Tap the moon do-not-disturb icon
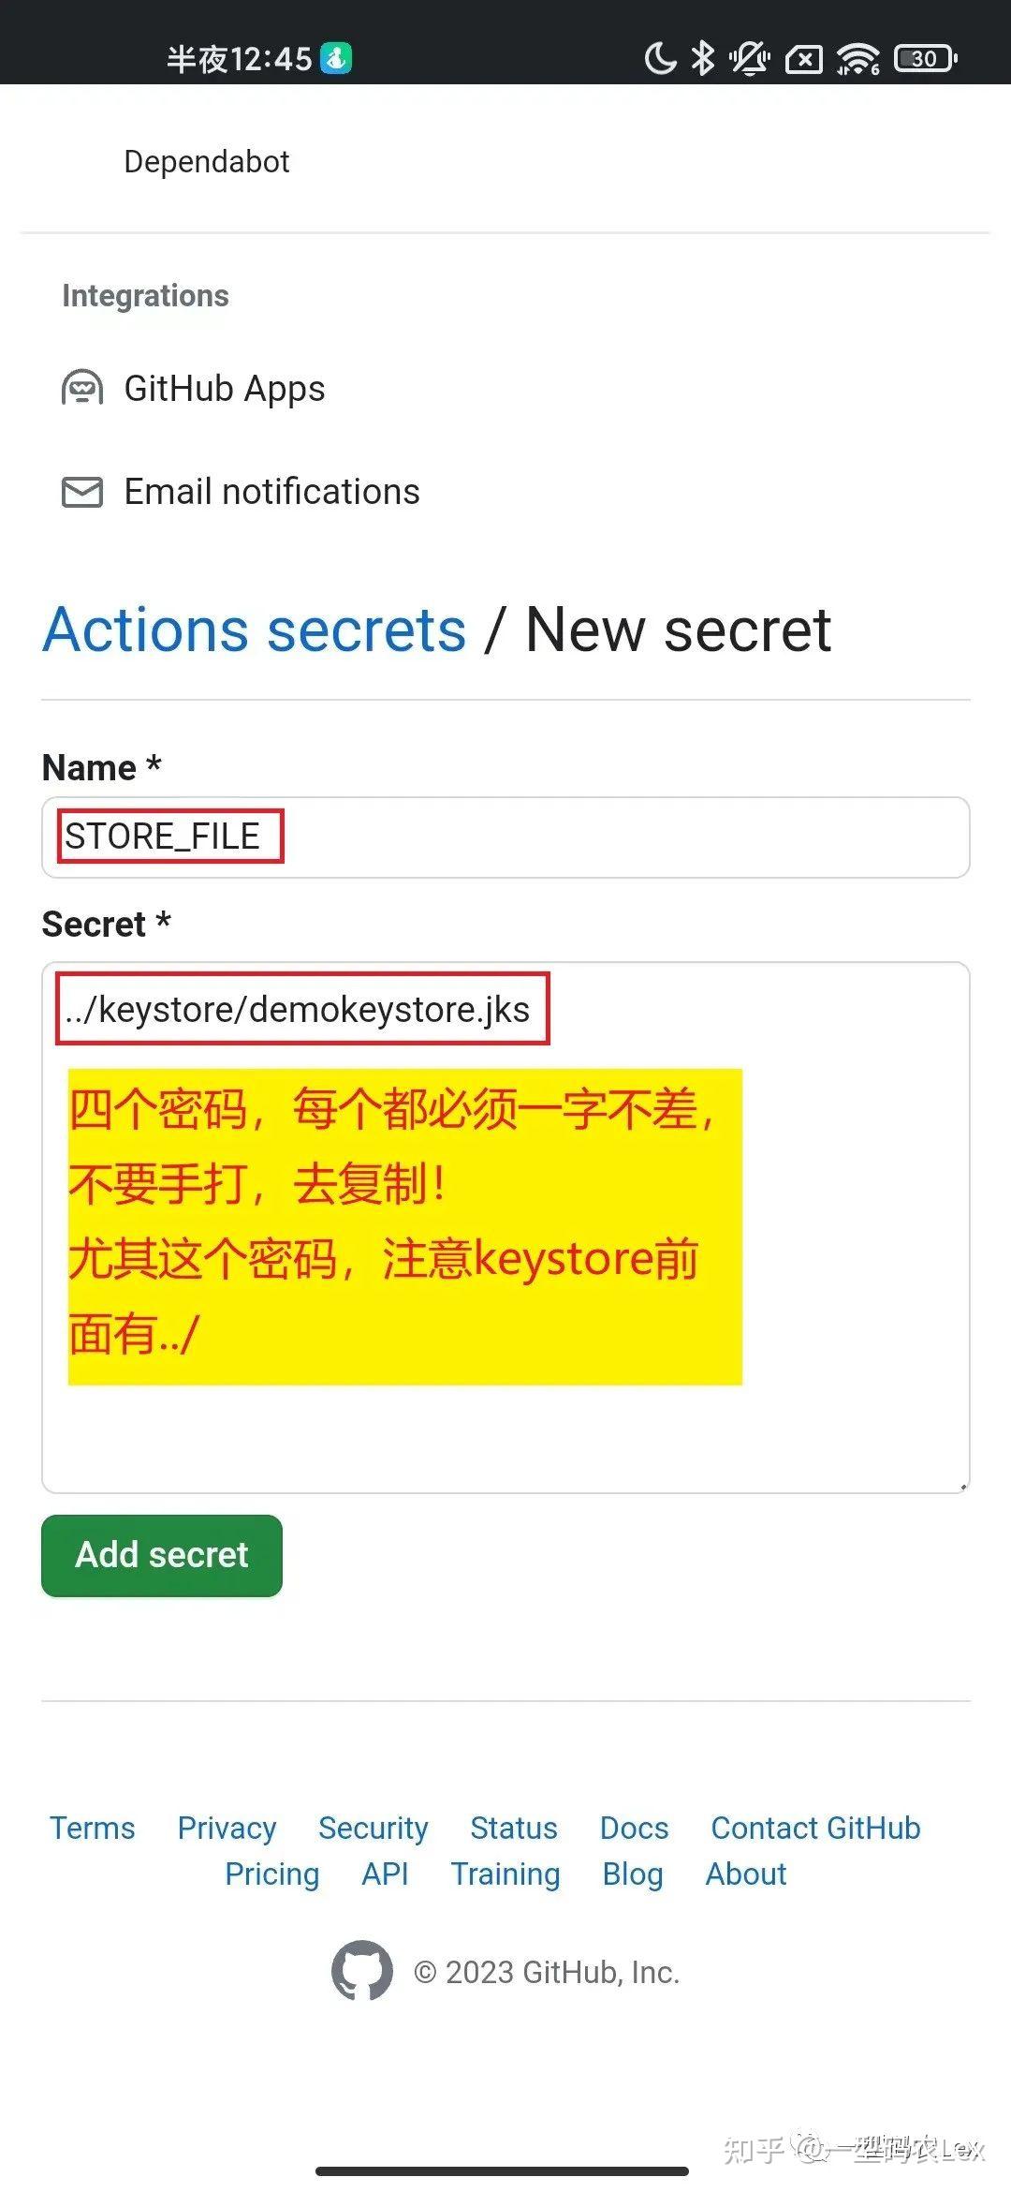The image size is (1011, 2192). (660, 58)
